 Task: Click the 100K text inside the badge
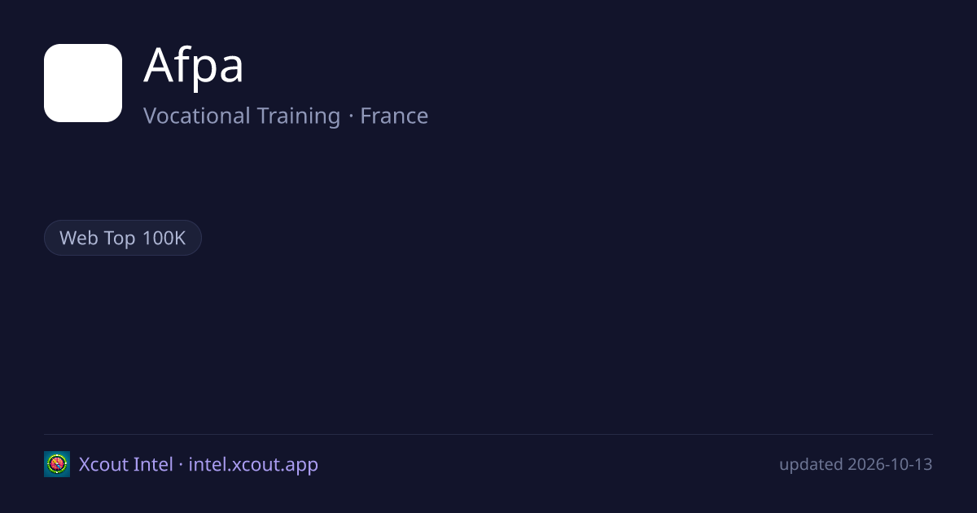[x=164, y=238]
